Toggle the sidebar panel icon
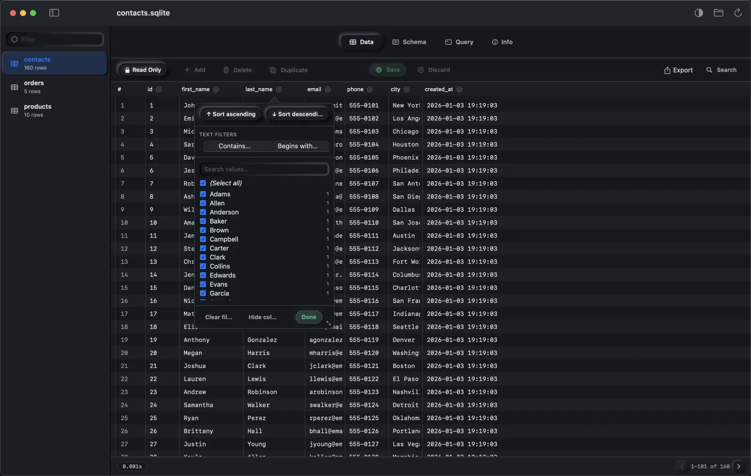The image size is (751, 476). pyautogui.click(x=54, y=13)
